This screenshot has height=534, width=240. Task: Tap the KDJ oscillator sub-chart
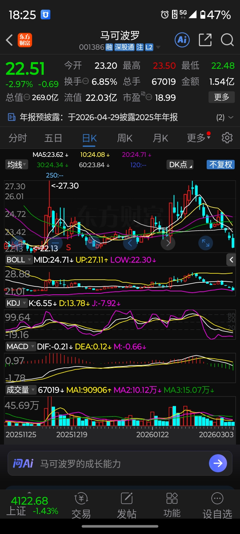(x=120, y=324)
